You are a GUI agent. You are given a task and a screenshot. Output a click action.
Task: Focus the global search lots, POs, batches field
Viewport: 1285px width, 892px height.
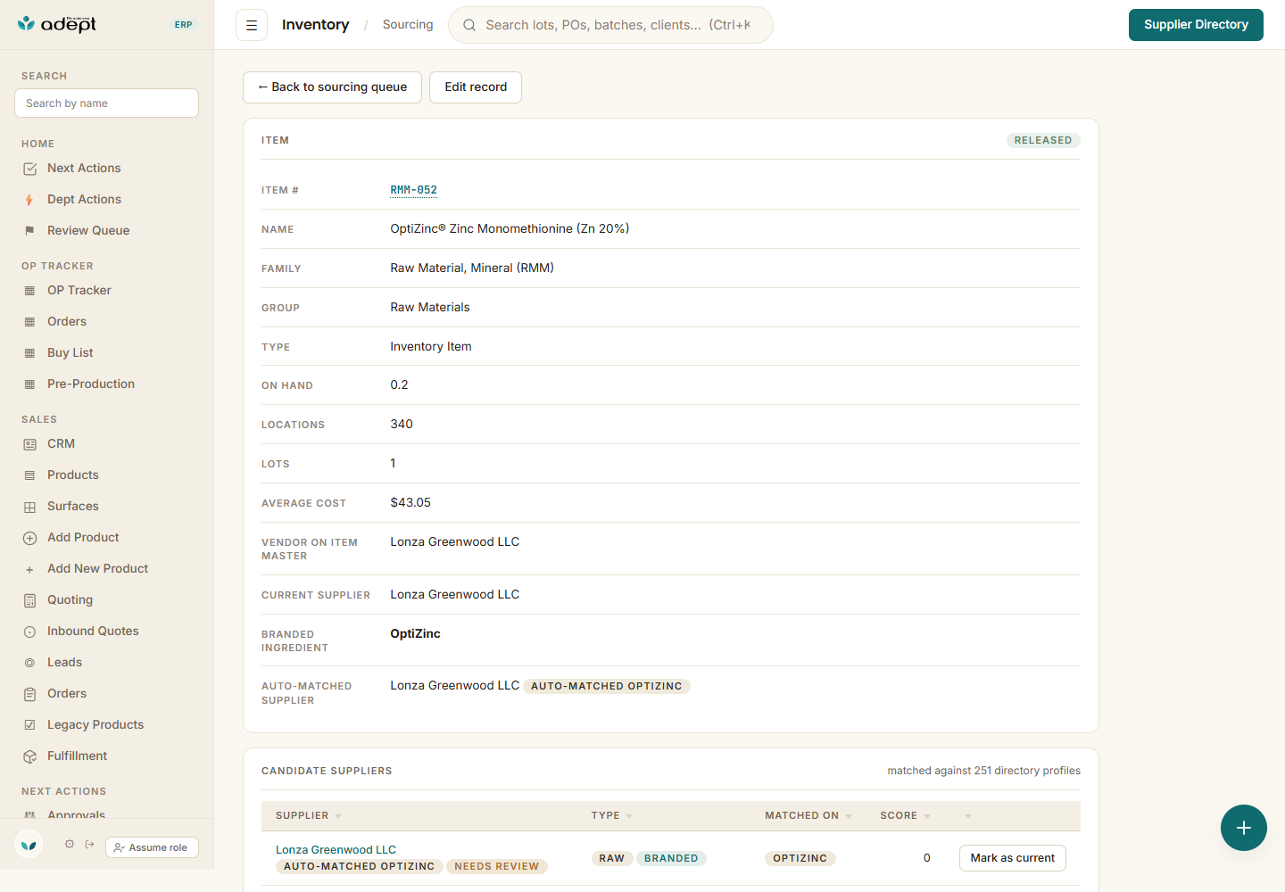(x=610, y=25)
